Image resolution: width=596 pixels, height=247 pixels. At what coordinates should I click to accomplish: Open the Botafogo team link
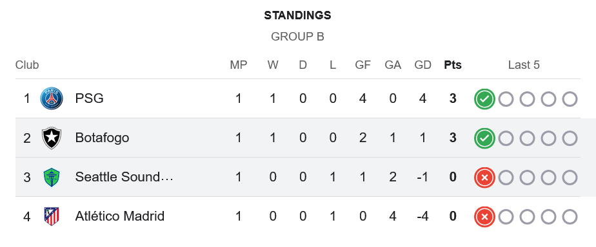click(102, 138)
